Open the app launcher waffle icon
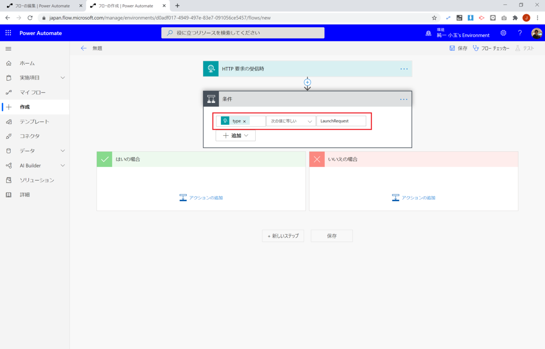Viewport: 545px width, 349px height. pos(8,33)
